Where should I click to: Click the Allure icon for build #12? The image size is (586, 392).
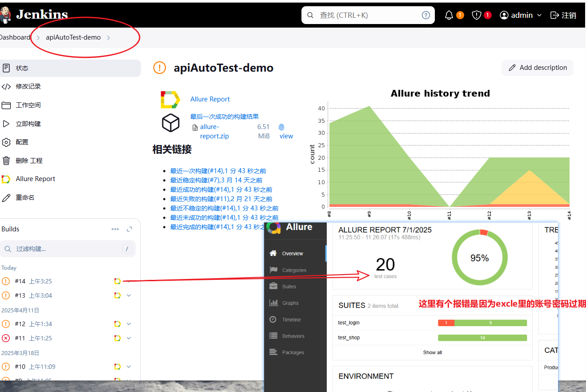coord(117,324)
